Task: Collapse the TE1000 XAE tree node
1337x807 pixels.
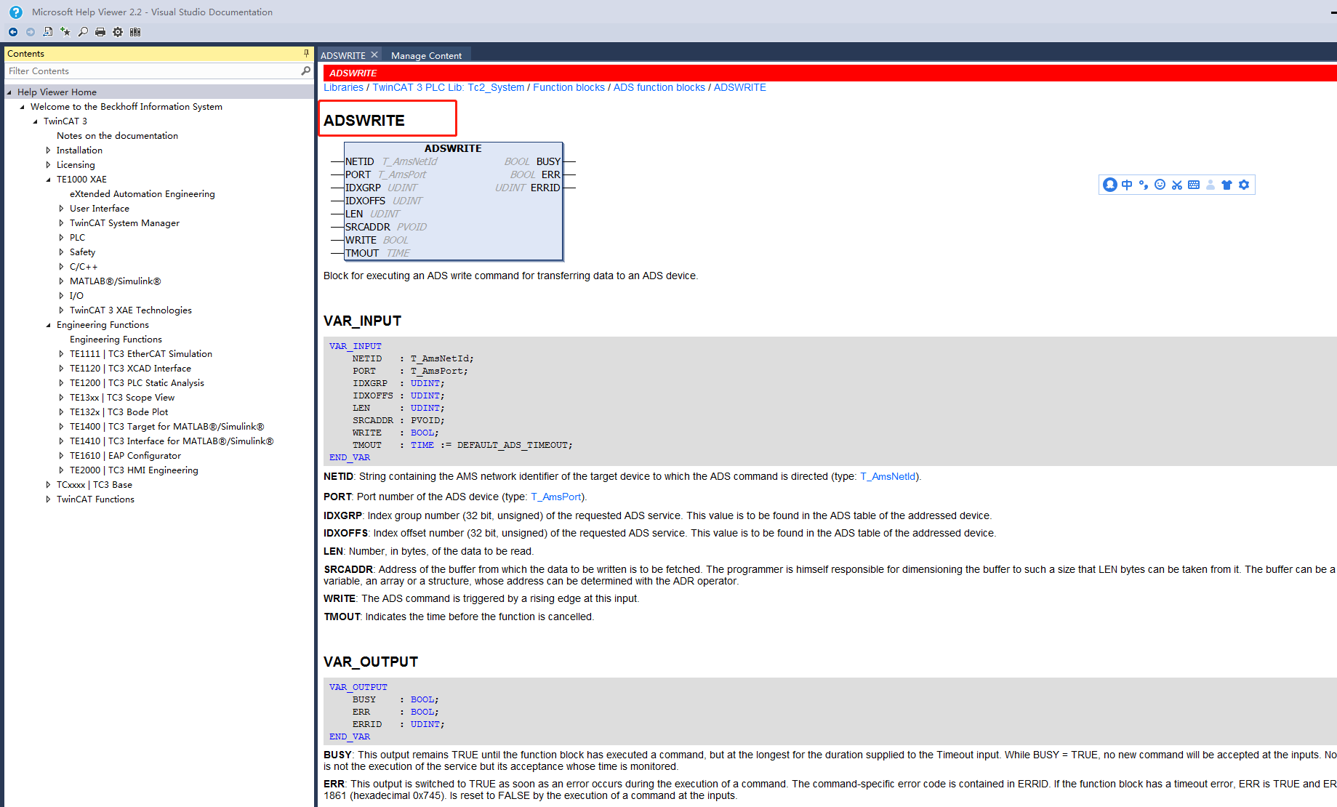Action: 49,180
